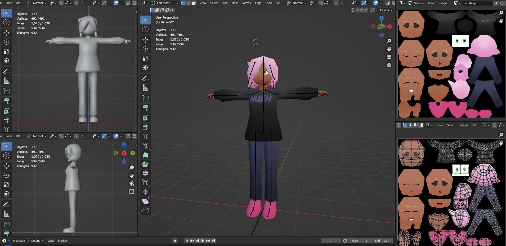The width and height of the screenshot is (506, 246).
Task: Expand the Options dropdown in main viewport
Action: [385, 10]
